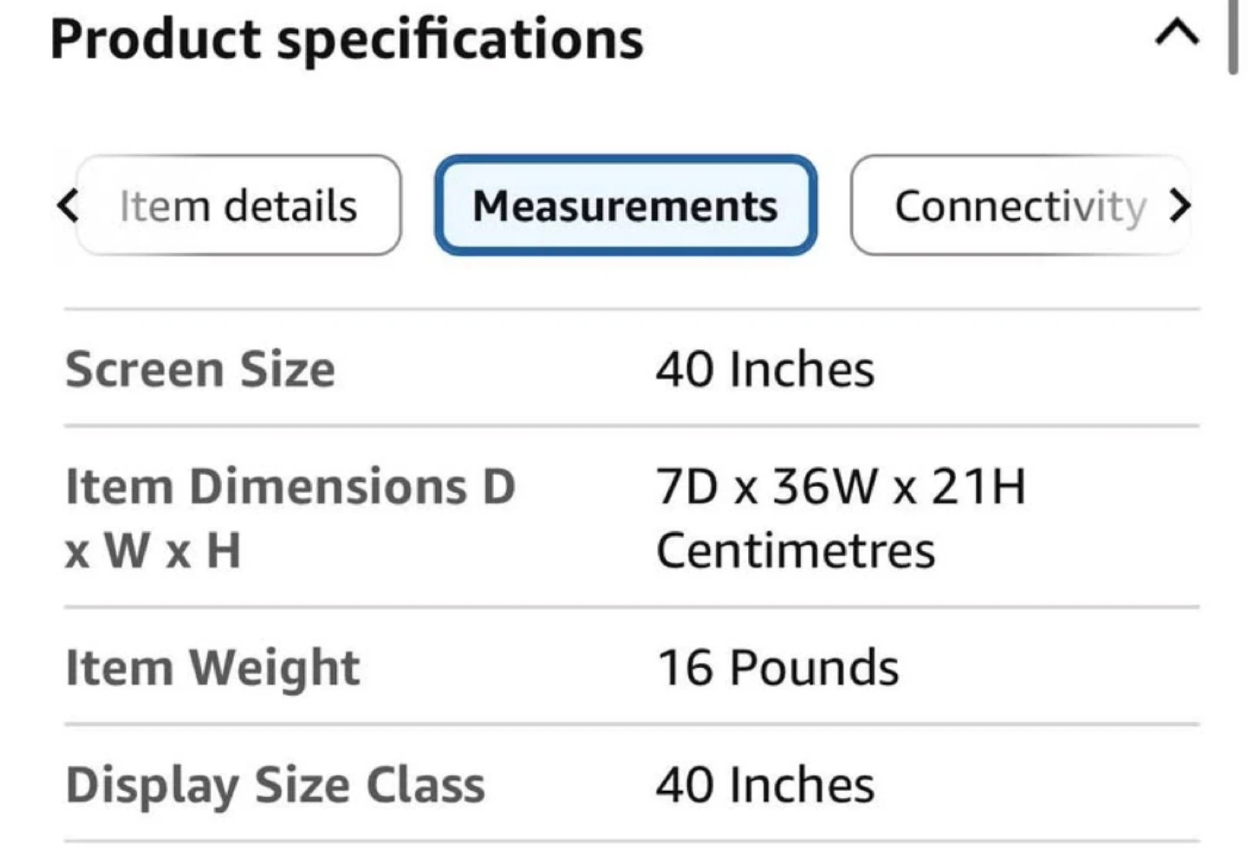Select the Measurements tab
1248x850 pixels.
(625, 205)
